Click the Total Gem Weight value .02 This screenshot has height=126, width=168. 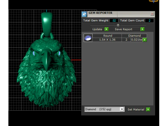pyautogui.click(x=114, y=21)
